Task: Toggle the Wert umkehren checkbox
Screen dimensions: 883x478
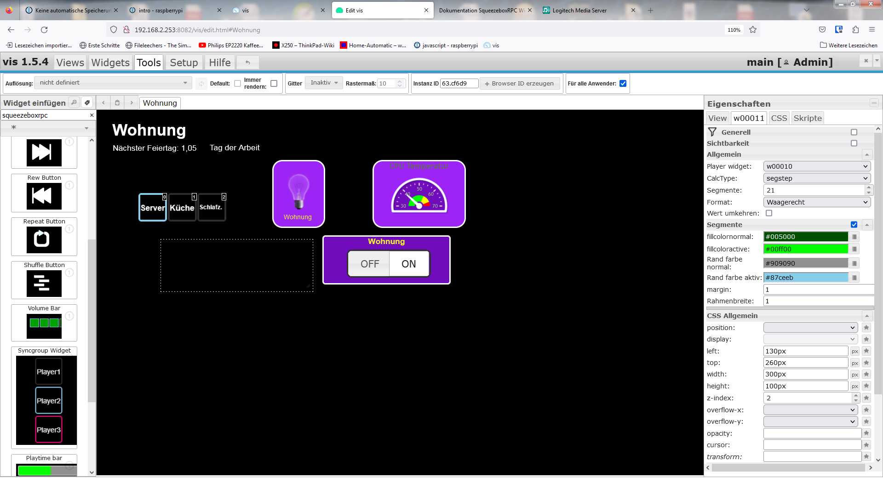Action: 769,213
